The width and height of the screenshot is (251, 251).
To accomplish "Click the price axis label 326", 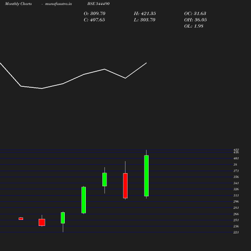I will [x=236, y=189].
